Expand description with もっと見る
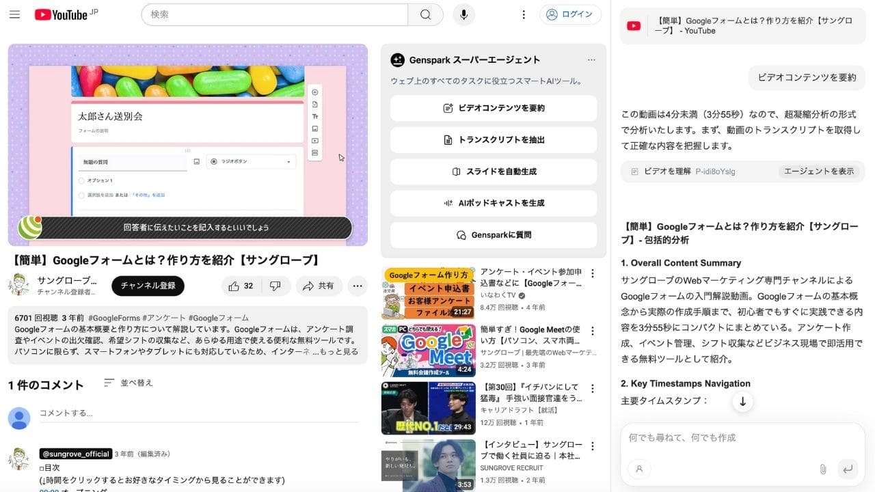This screenshot has height=492, width=875. (339, 351)
